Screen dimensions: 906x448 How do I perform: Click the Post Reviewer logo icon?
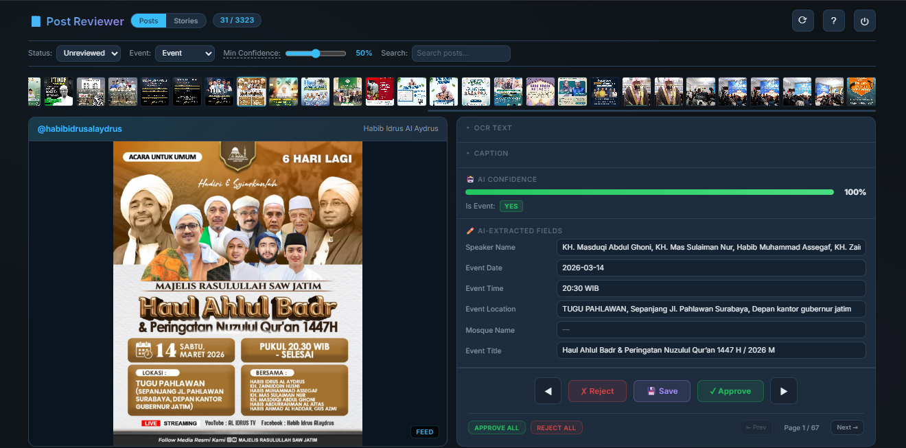tap(36, 21)
